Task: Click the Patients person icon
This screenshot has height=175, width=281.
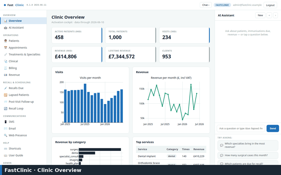Action: coord(6,41)
